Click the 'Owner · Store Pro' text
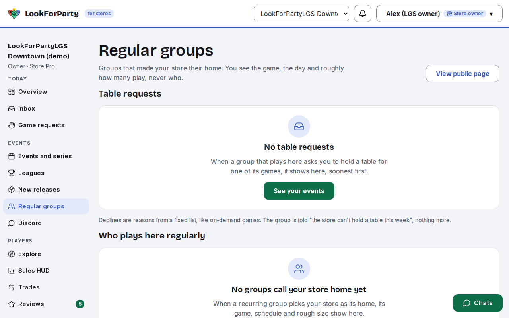 31,66
